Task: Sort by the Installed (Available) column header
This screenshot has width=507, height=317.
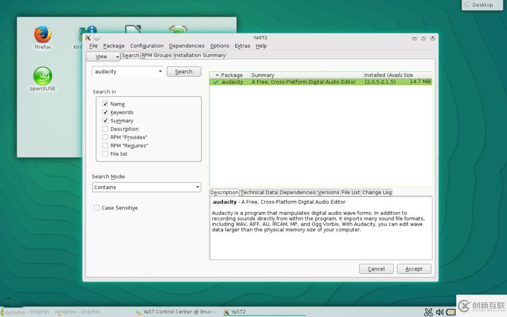Action: pos(383,75)
